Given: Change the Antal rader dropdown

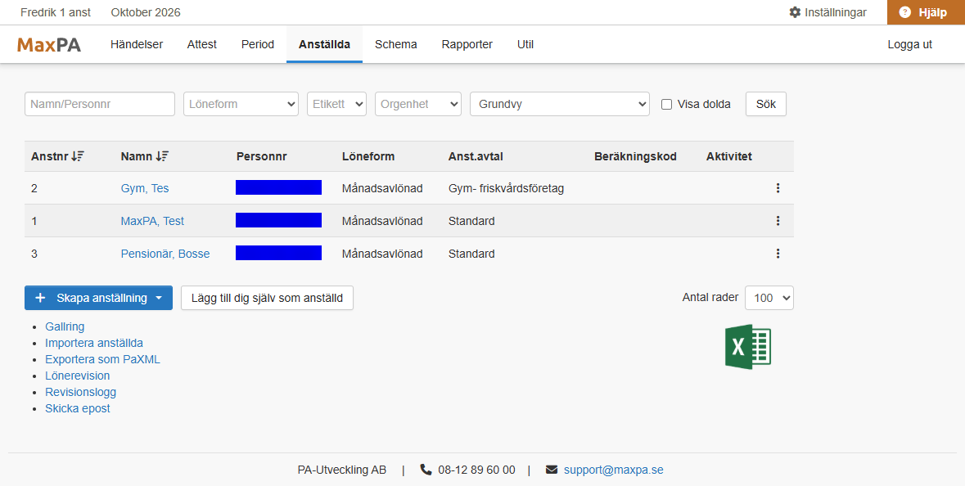Looking at the screenshot, I should click(769, 298).
